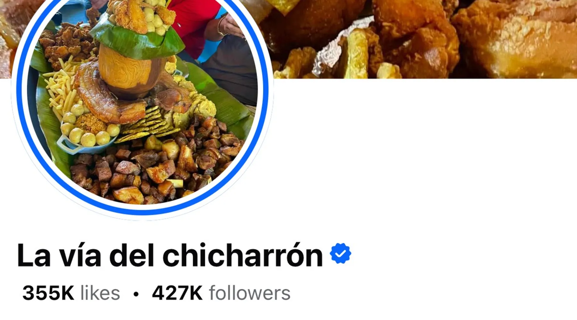Viewport: 577px width, 320px height.
Task: Select the number 355K in page stats
Action: [48, 293]
